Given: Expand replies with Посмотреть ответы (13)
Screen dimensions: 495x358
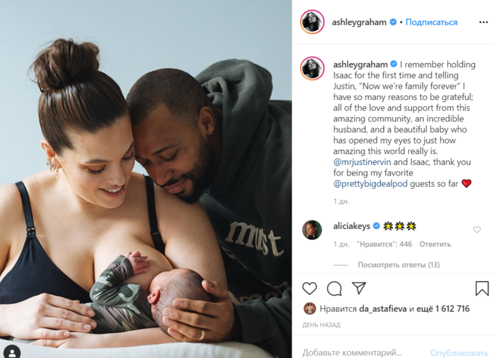Looking at the screenshot, I should tap(398, 264).
